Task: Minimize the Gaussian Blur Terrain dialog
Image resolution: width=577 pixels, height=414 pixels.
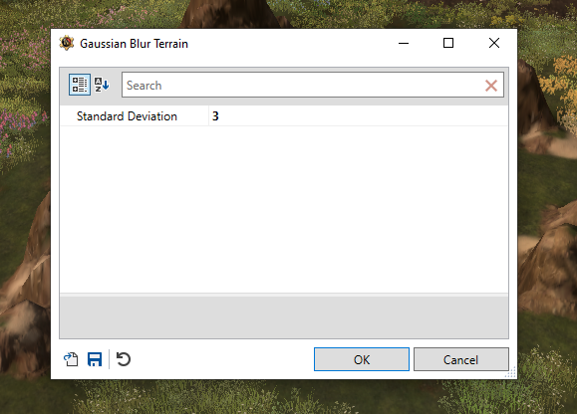Action: pos(404,44)
